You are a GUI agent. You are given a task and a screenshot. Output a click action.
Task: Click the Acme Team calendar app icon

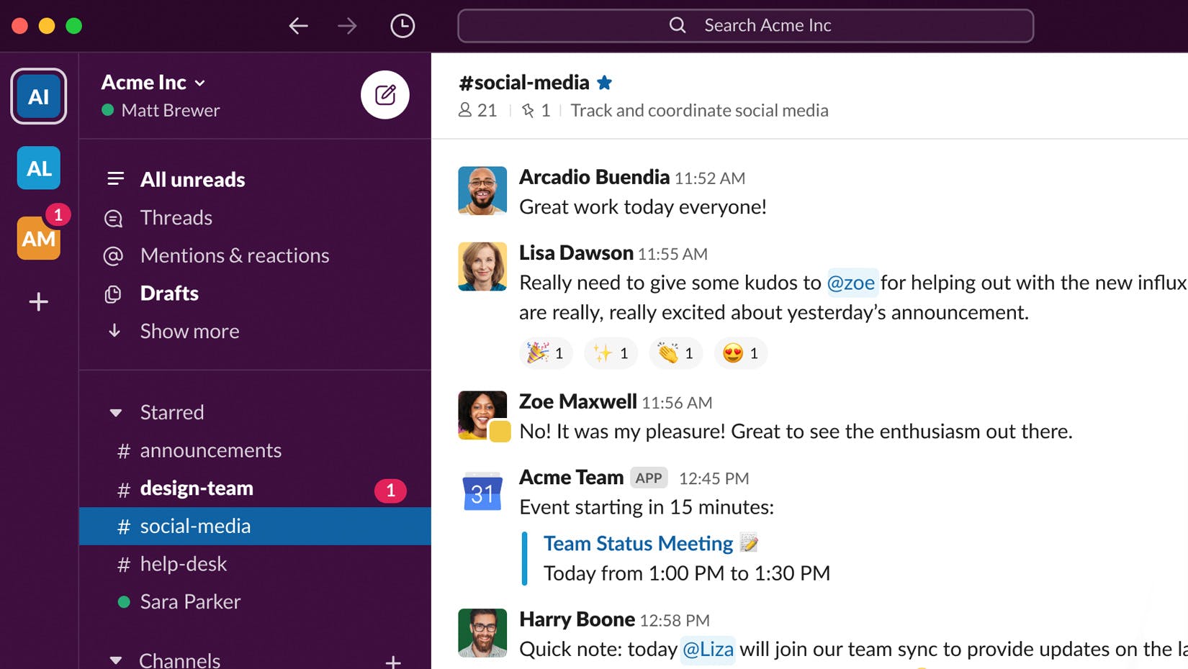(482, 491)
